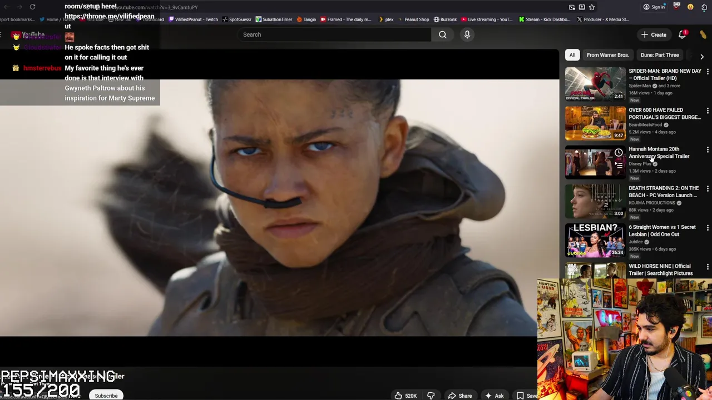Open the plex bookmark
The image size is (712, 400).
click(x=385, y=19)
